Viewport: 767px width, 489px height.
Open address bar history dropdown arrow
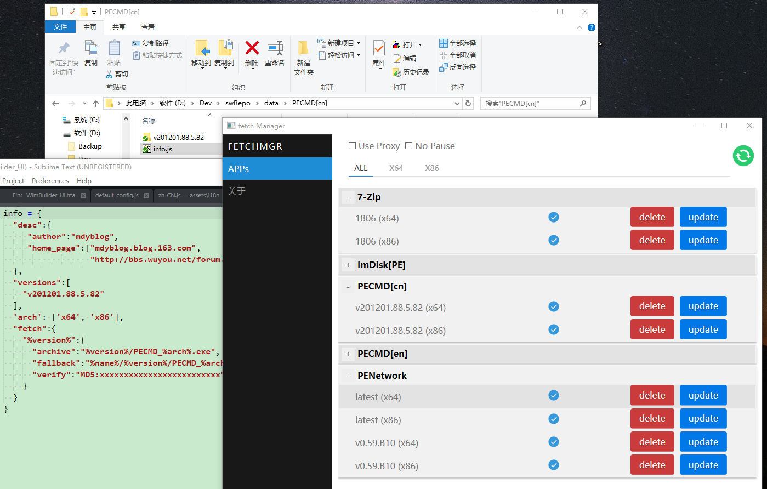pyautogui.click(x=457, y=103)
